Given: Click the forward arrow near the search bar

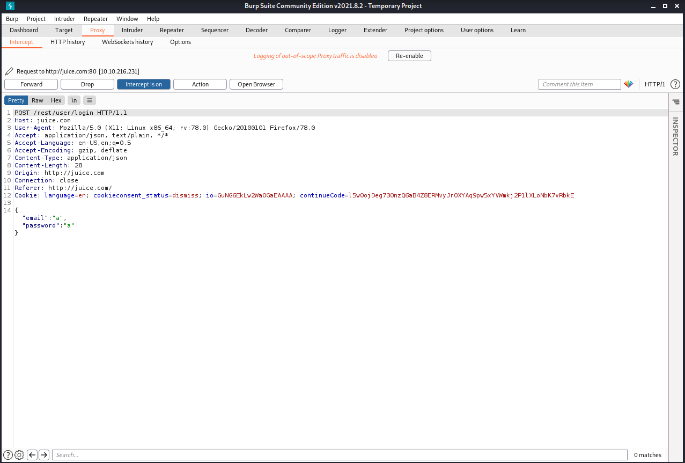Looking at the screenshot, I should pos(44,455).
